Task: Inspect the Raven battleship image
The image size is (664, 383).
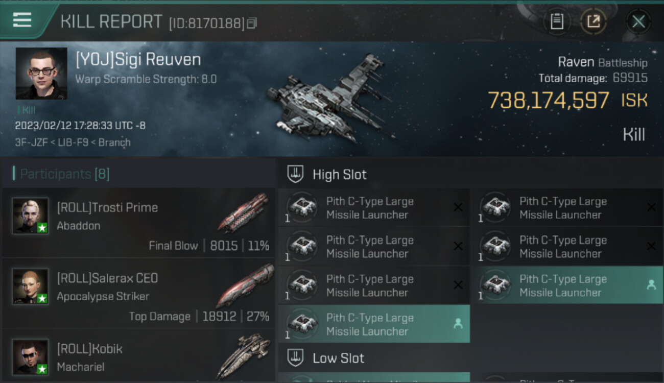Action: click(x=329, y=98)
